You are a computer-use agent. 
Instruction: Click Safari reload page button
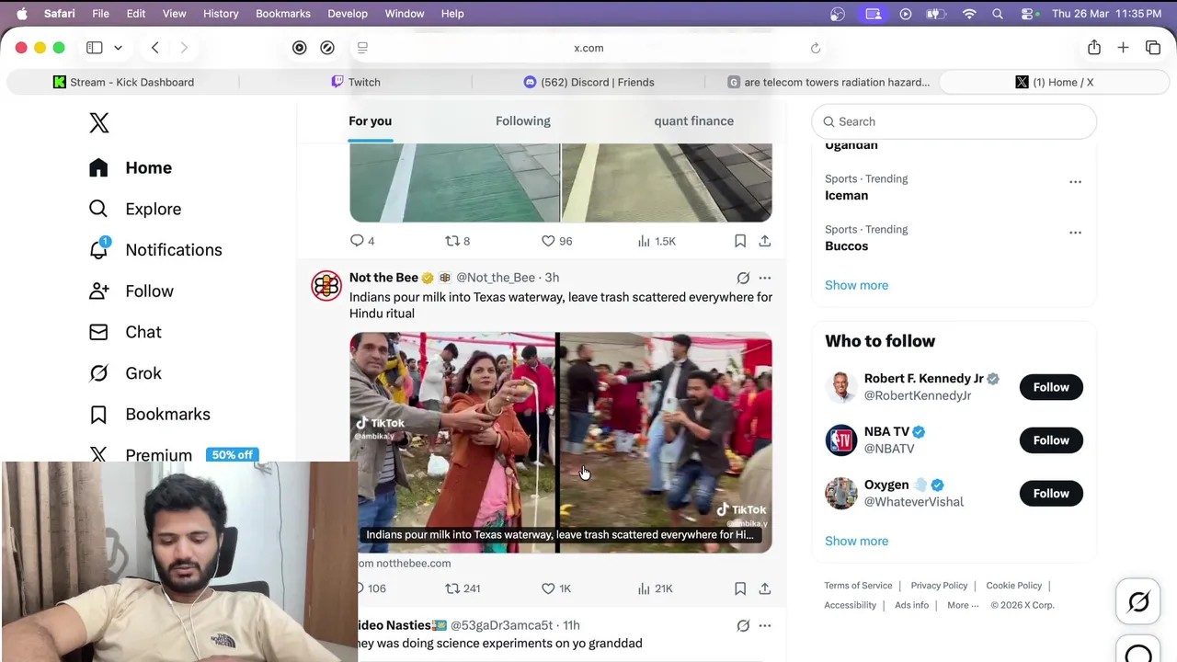tap(815, 48)
